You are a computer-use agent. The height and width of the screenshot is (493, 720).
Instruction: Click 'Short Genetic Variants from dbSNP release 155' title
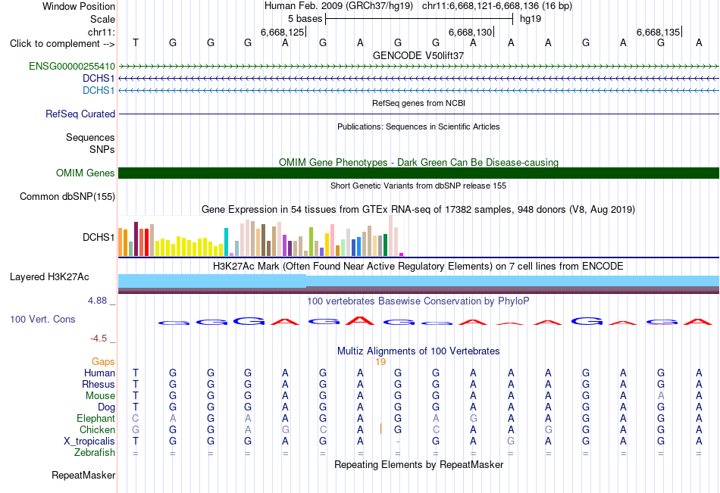click(x=418, y=186)
